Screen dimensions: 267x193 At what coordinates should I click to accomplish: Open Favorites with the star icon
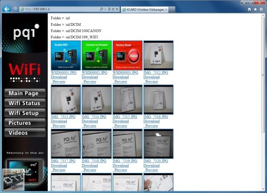tap(255, 9)
